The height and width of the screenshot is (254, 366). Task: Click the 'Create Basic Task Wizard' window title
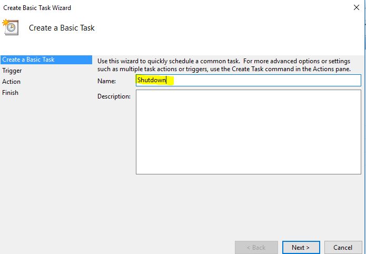[x=37, y=8]
